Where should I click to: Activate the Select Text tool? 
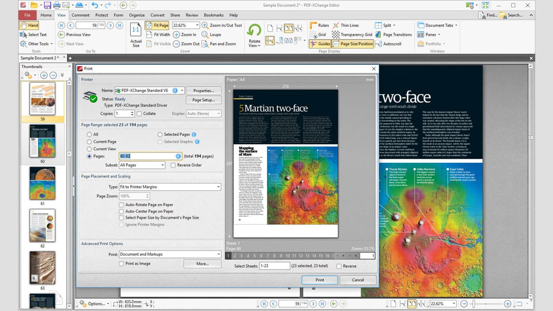coord(35,35)
